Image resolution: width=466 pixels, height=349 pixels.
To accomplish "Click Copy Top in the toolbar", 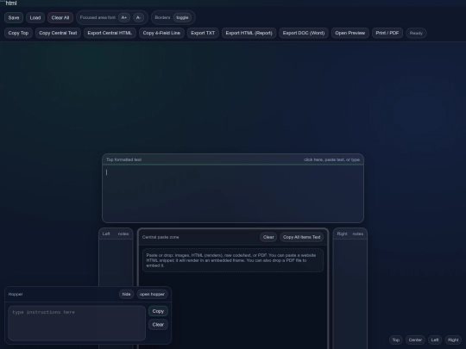I will click(18, 33).
